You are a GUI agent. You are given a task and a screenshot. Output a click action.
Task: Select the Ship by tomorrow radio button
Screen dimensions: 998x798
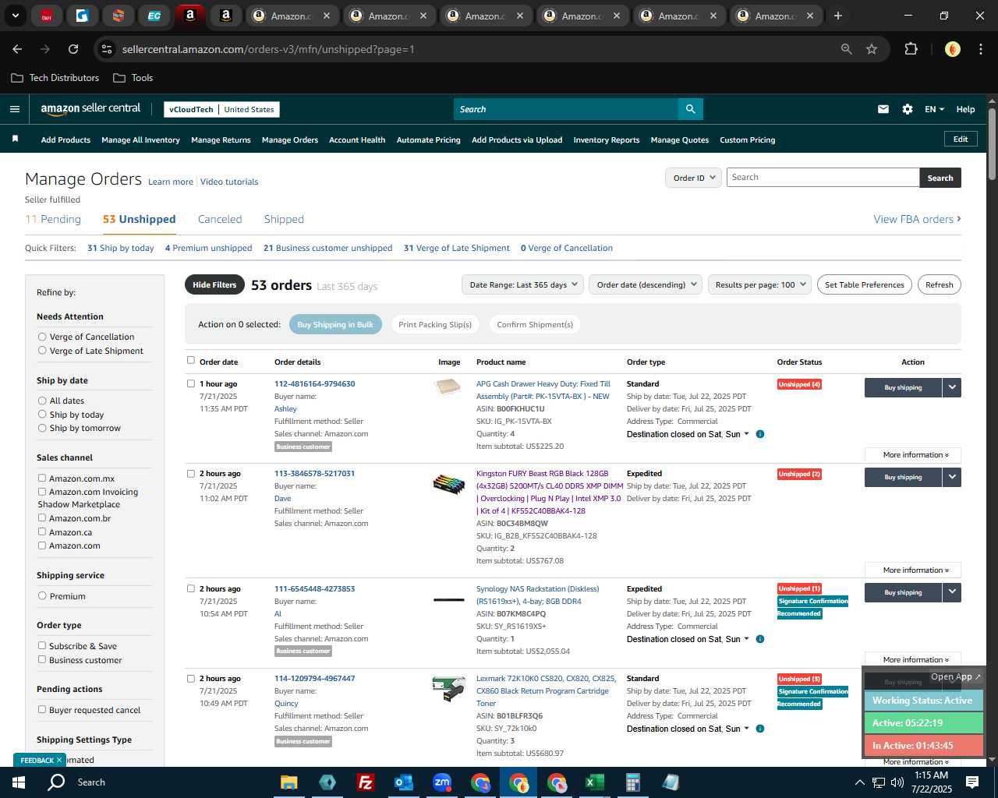pyautogui.click(x=42, y=428)
